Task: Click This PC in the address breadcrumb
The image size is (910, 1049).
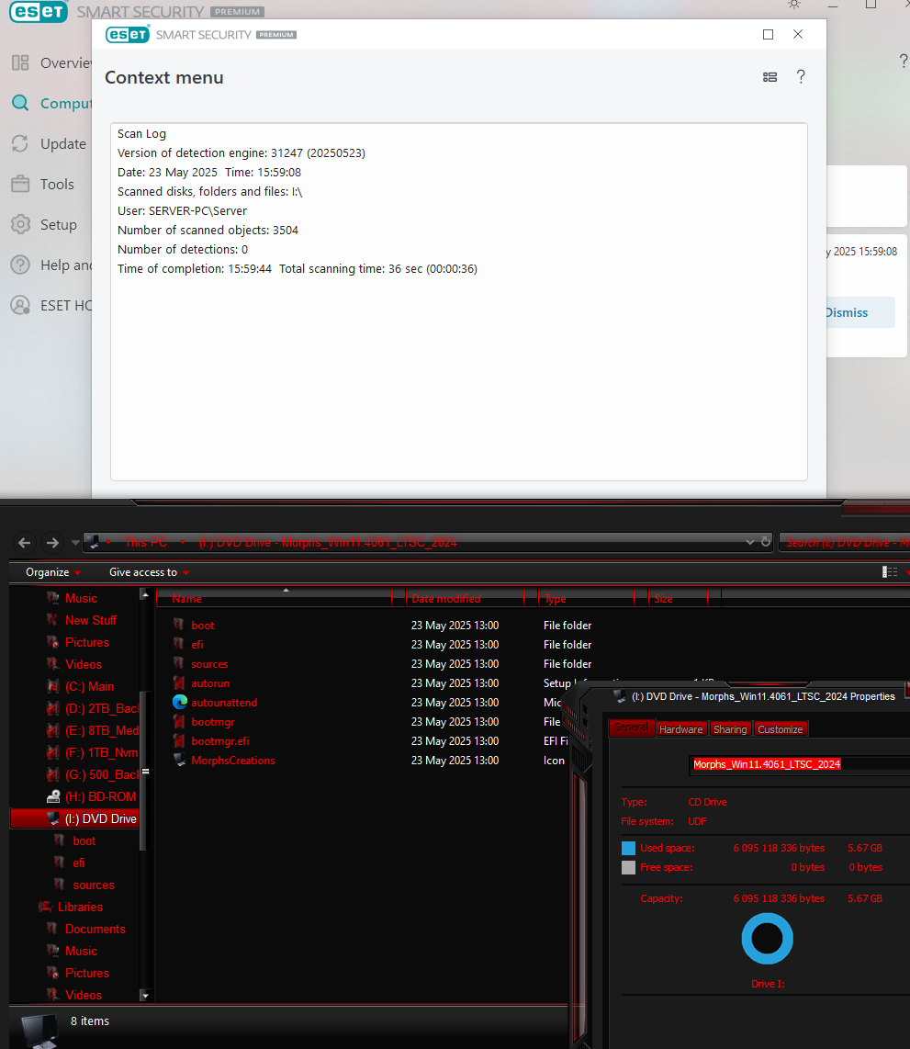Action: (146, 543)
